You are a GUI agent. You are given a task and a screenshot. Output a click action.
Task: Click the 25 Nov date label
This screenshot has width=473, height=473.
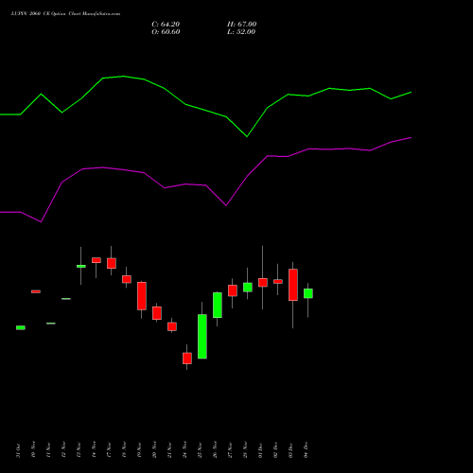(200, 449)
